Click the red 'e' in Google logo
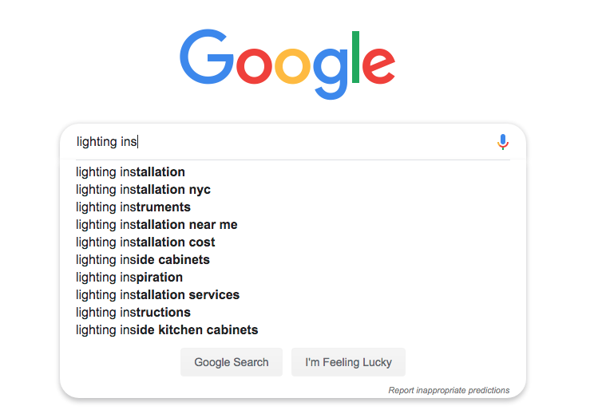The width and height of the screenshot is (598, 410). tap(378, 65)
